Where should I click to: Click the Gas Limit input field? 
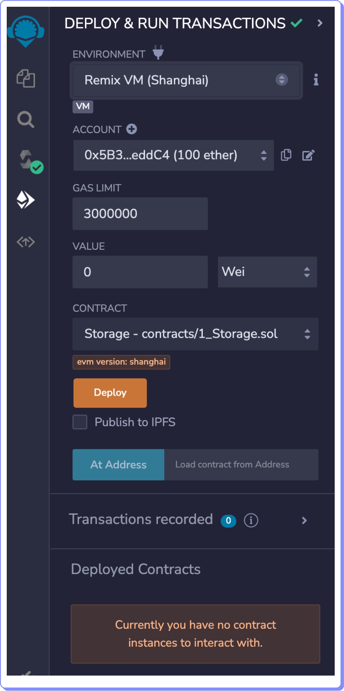pyautogui.click(x=140, y=214)
